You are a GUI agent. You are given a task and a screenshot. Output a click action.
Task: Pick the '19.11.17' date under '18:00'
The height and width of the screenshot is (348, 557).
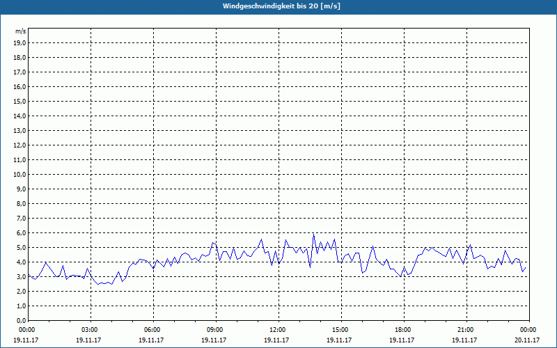click(402, 340)
